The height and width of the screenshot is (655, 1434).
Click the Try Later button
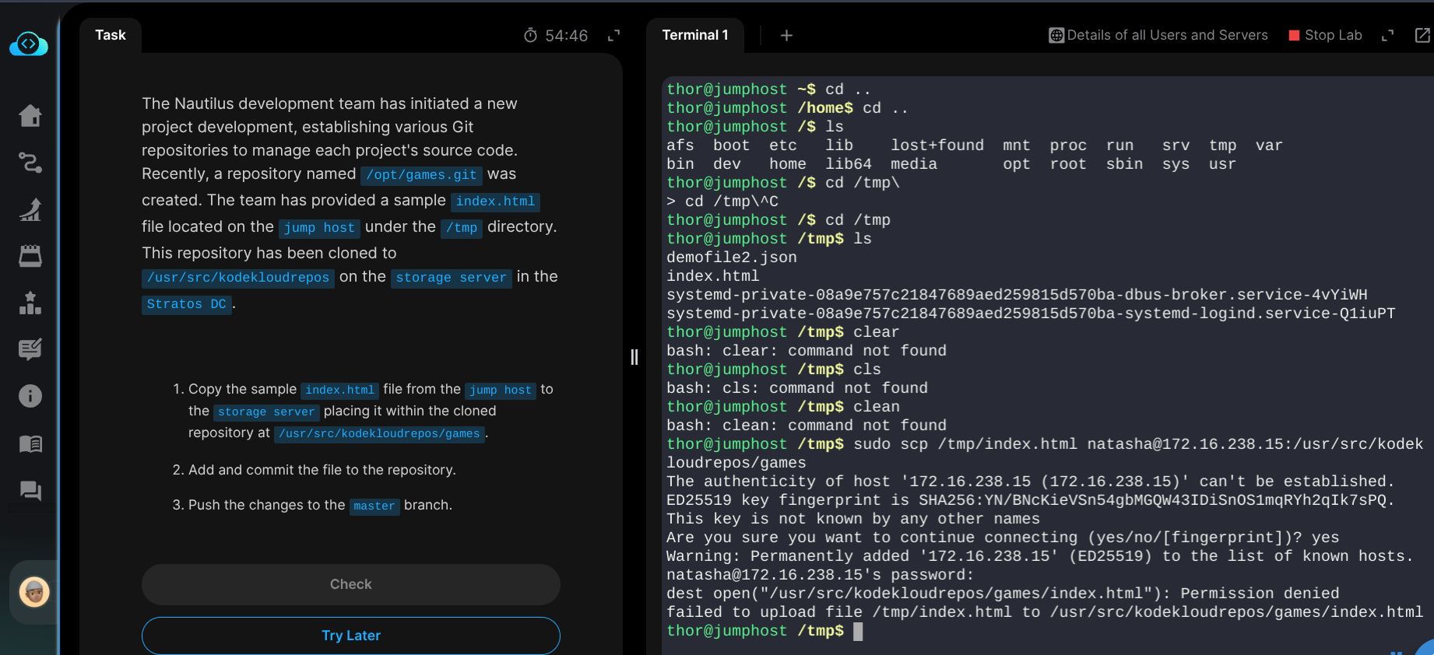coord(351,636)
